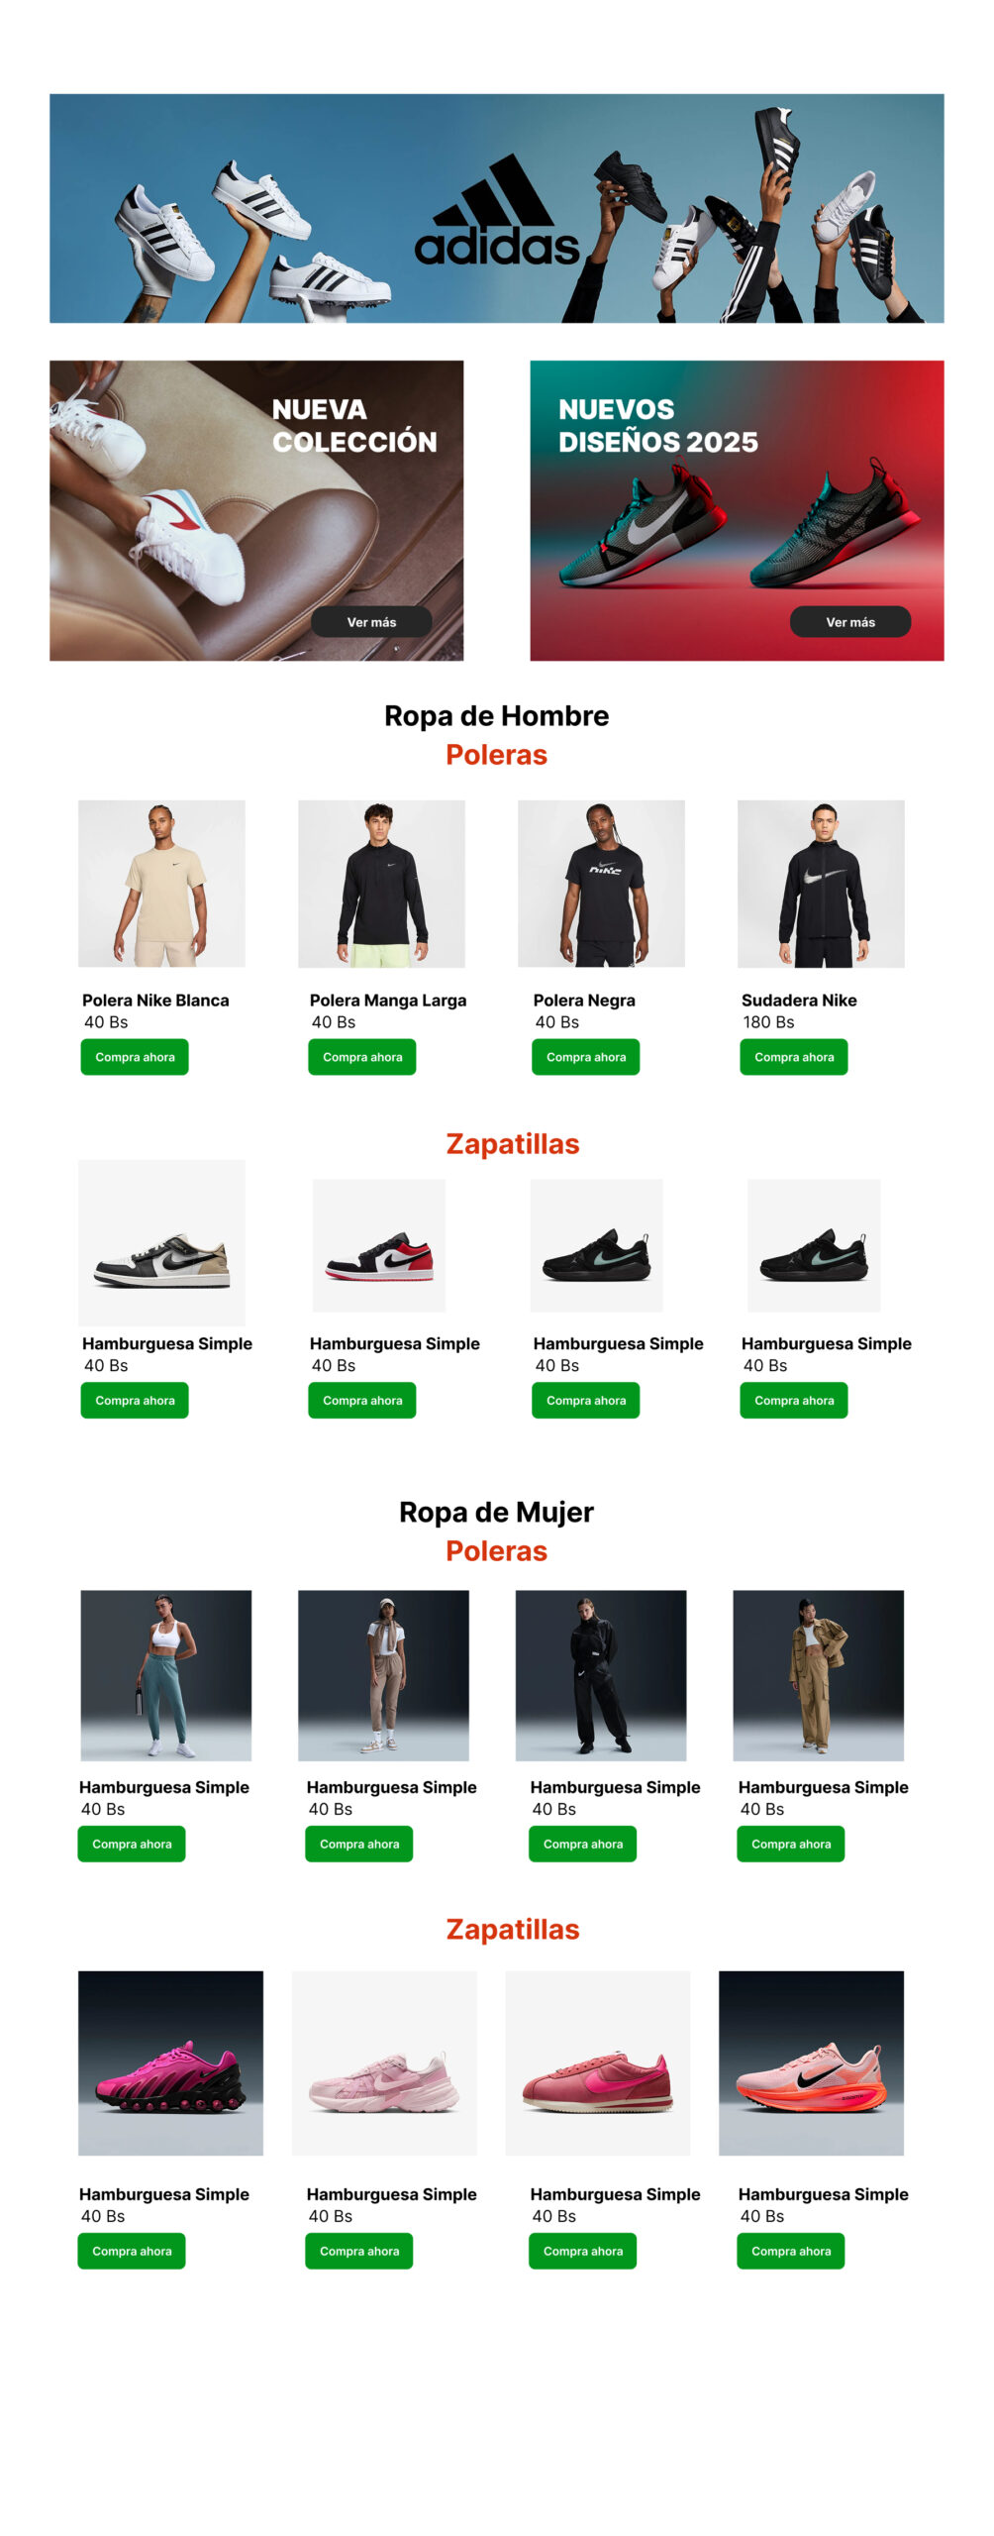Select the orange-soled running shoe image

pyautogui.click(x=811, y=2061)
